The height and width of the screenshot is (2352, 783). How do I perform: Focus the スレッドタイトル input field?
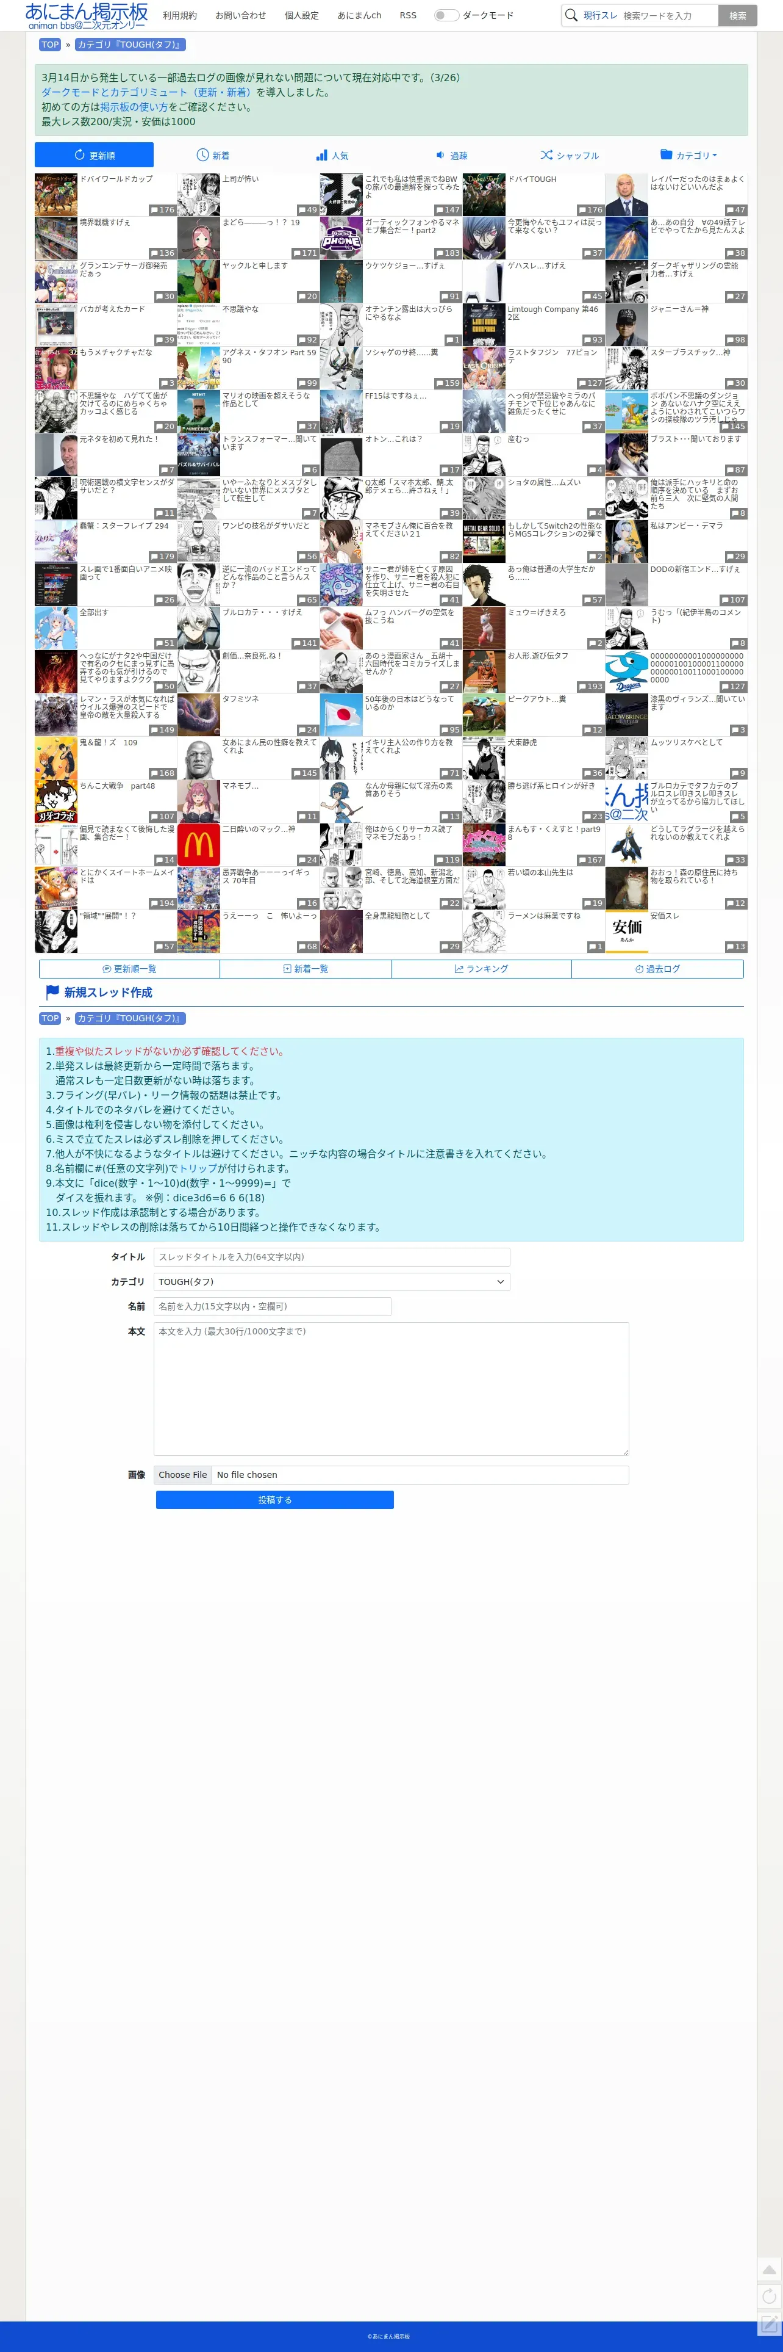[331, 1257]
